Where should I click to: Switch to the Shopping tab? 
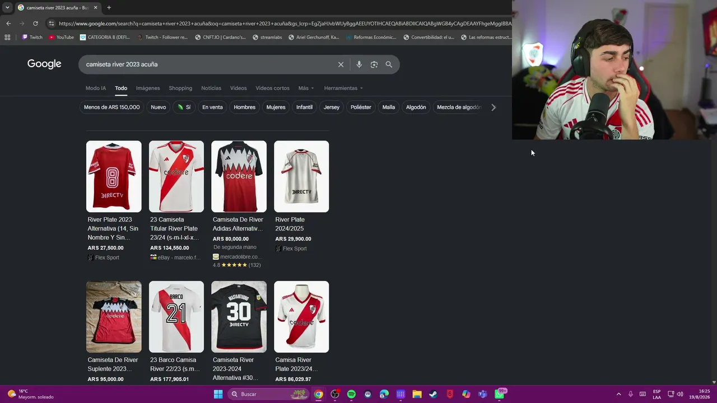[180, 88]
